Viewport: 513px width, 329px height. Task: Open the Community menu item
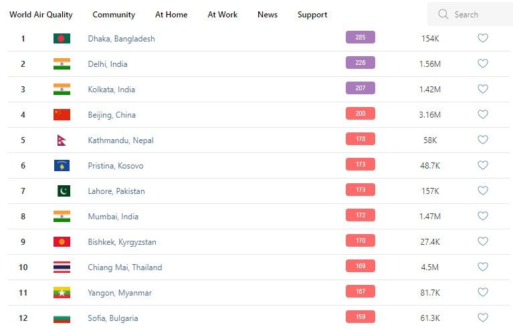pos(114,15)
